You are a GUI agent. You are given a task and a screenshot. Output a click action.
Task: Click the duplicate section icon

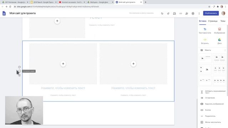coord(20,71)
